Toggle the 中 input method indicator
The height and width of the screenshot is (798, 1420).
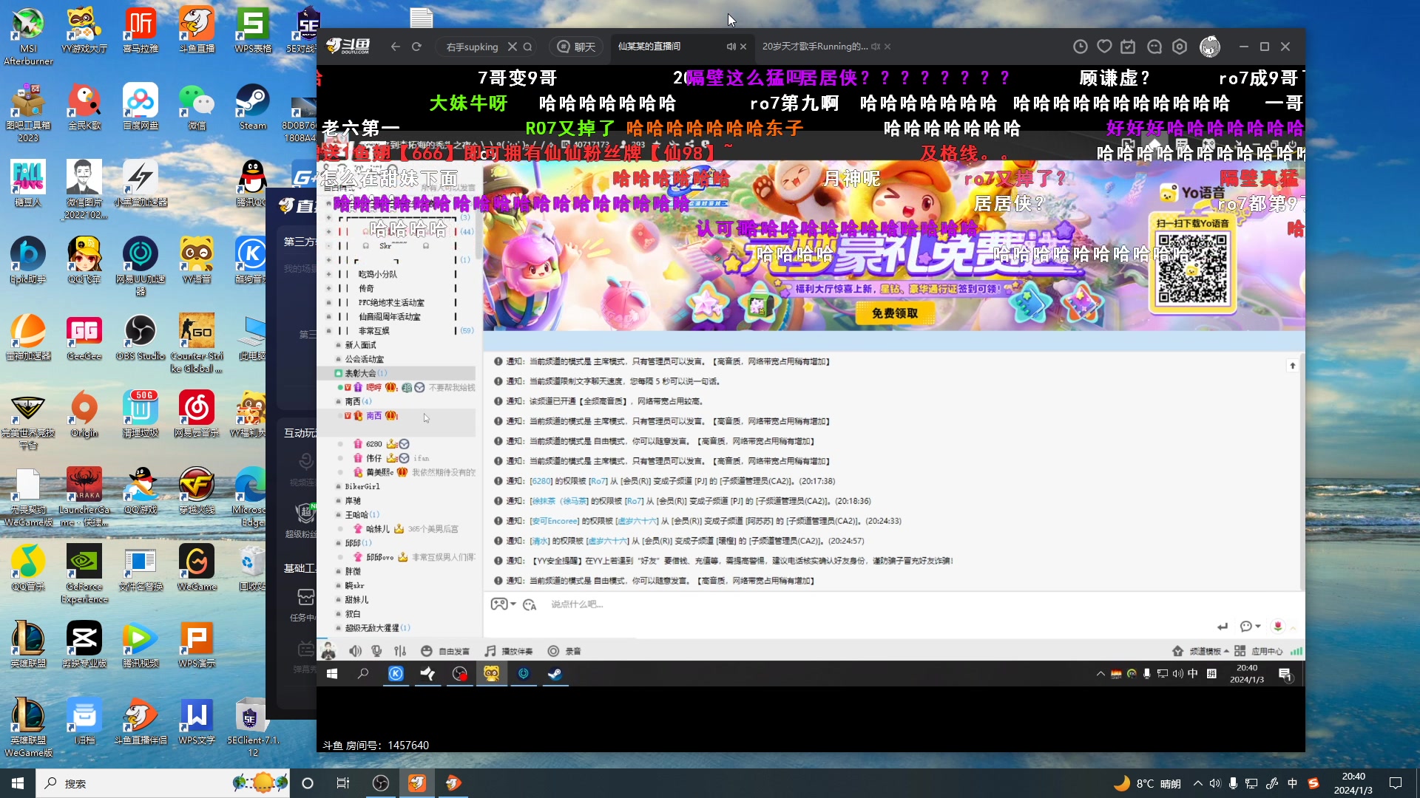[1292, 783]
